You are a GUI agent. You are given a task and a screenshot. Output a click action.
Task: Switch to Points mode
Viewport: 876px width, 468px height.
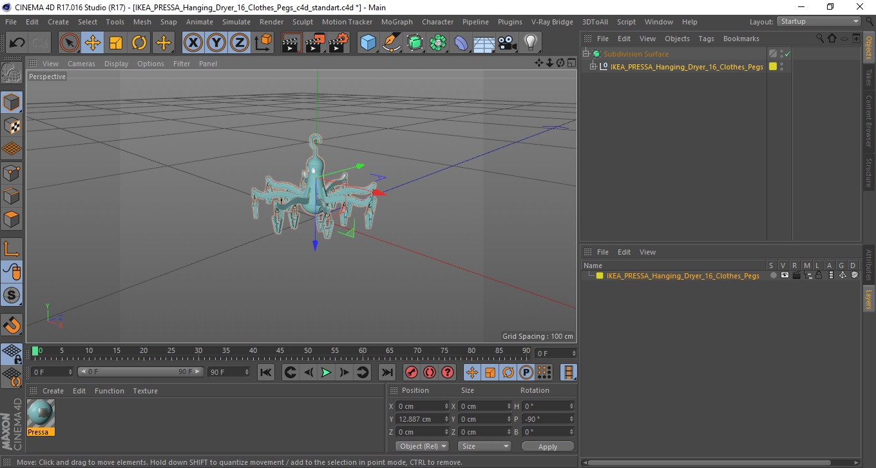(x=12, y=172)
